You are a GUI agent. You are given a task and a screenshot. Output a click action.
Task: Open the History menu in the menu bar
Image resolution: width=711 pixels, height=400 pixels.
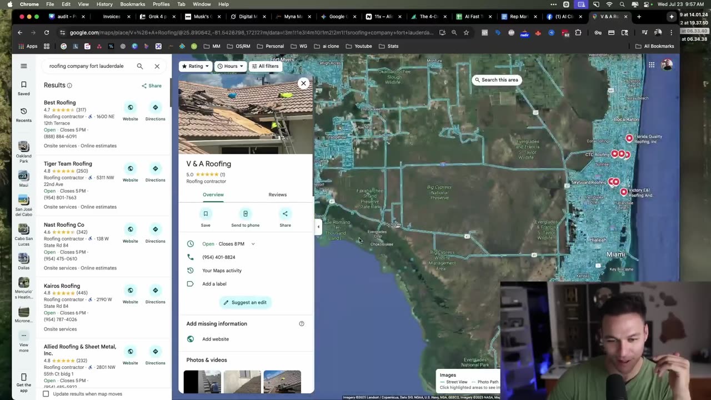104,4
